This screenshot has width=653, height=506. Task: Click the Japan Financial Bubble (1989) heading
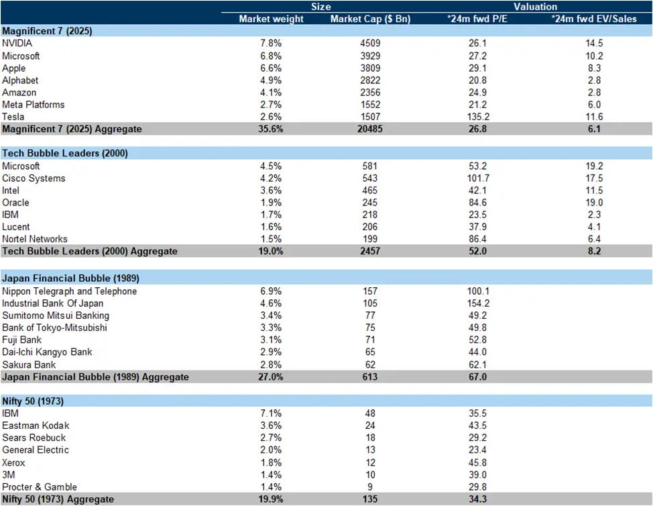coord(70,278)
